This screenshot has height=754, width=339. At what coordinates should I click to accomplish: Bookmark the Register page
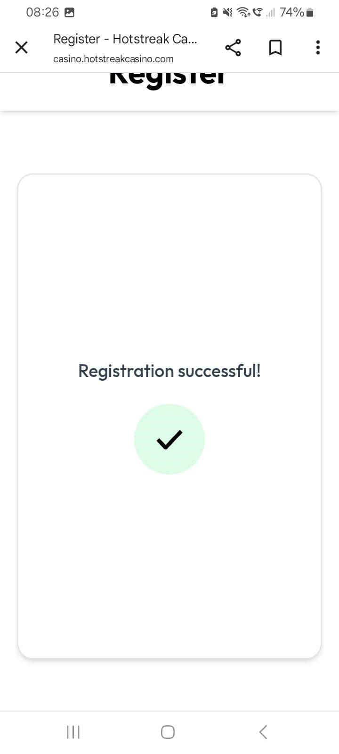tap(275, 47)
